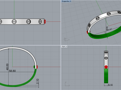Select the 58.80 dimension text in bottom-left viewport
The height and width of the screenshot is (90, 121).
12,71
